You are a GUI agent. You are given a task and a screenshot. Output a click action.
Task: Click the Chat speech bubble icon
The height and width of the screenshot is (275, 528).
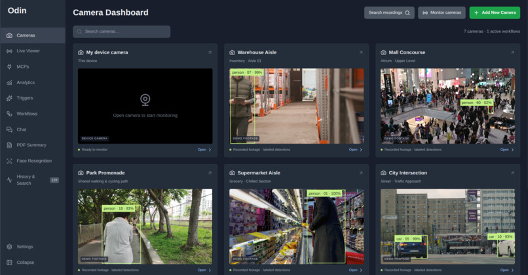pos(9,129)
